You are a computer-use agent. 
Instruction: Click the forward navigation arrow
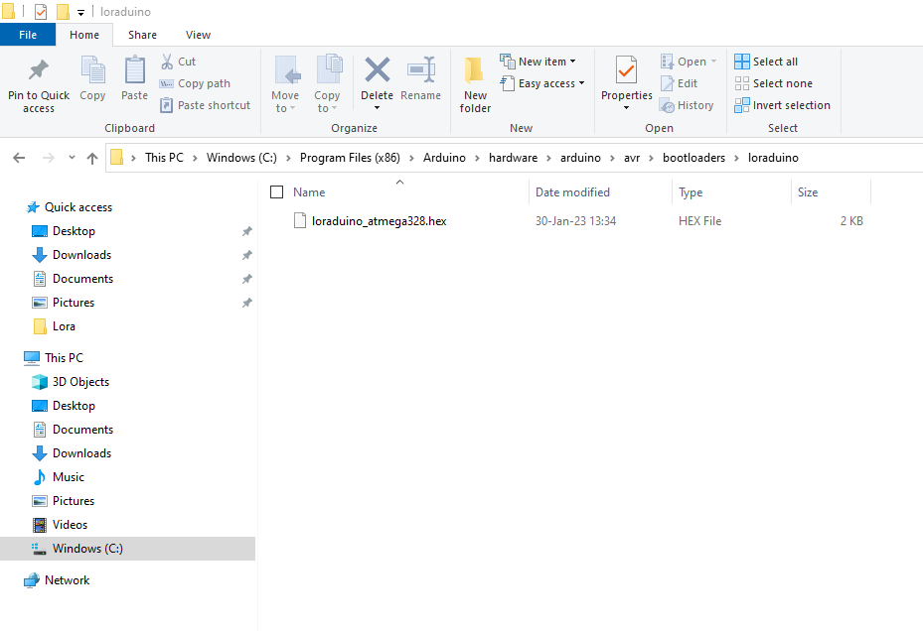click(x=49, y=158)
